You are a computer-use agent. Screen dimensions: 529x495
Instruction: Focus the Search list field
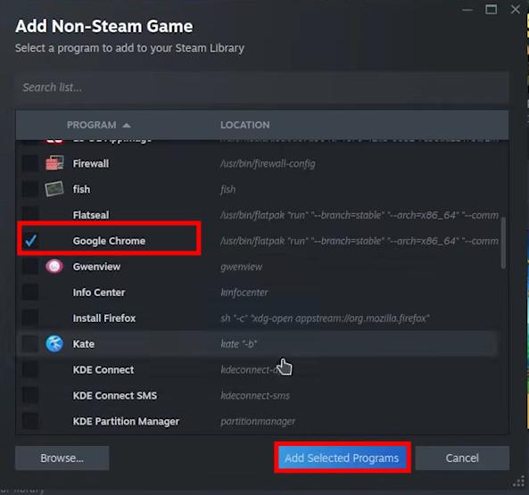tap(261, 87)
